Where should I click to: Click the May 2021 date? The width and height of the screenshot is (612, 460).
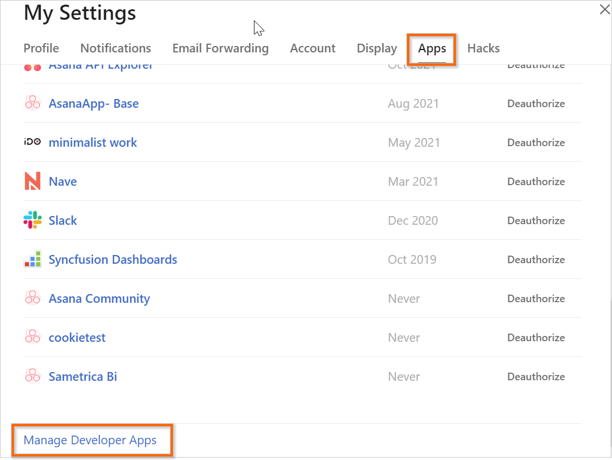[413, 143]
